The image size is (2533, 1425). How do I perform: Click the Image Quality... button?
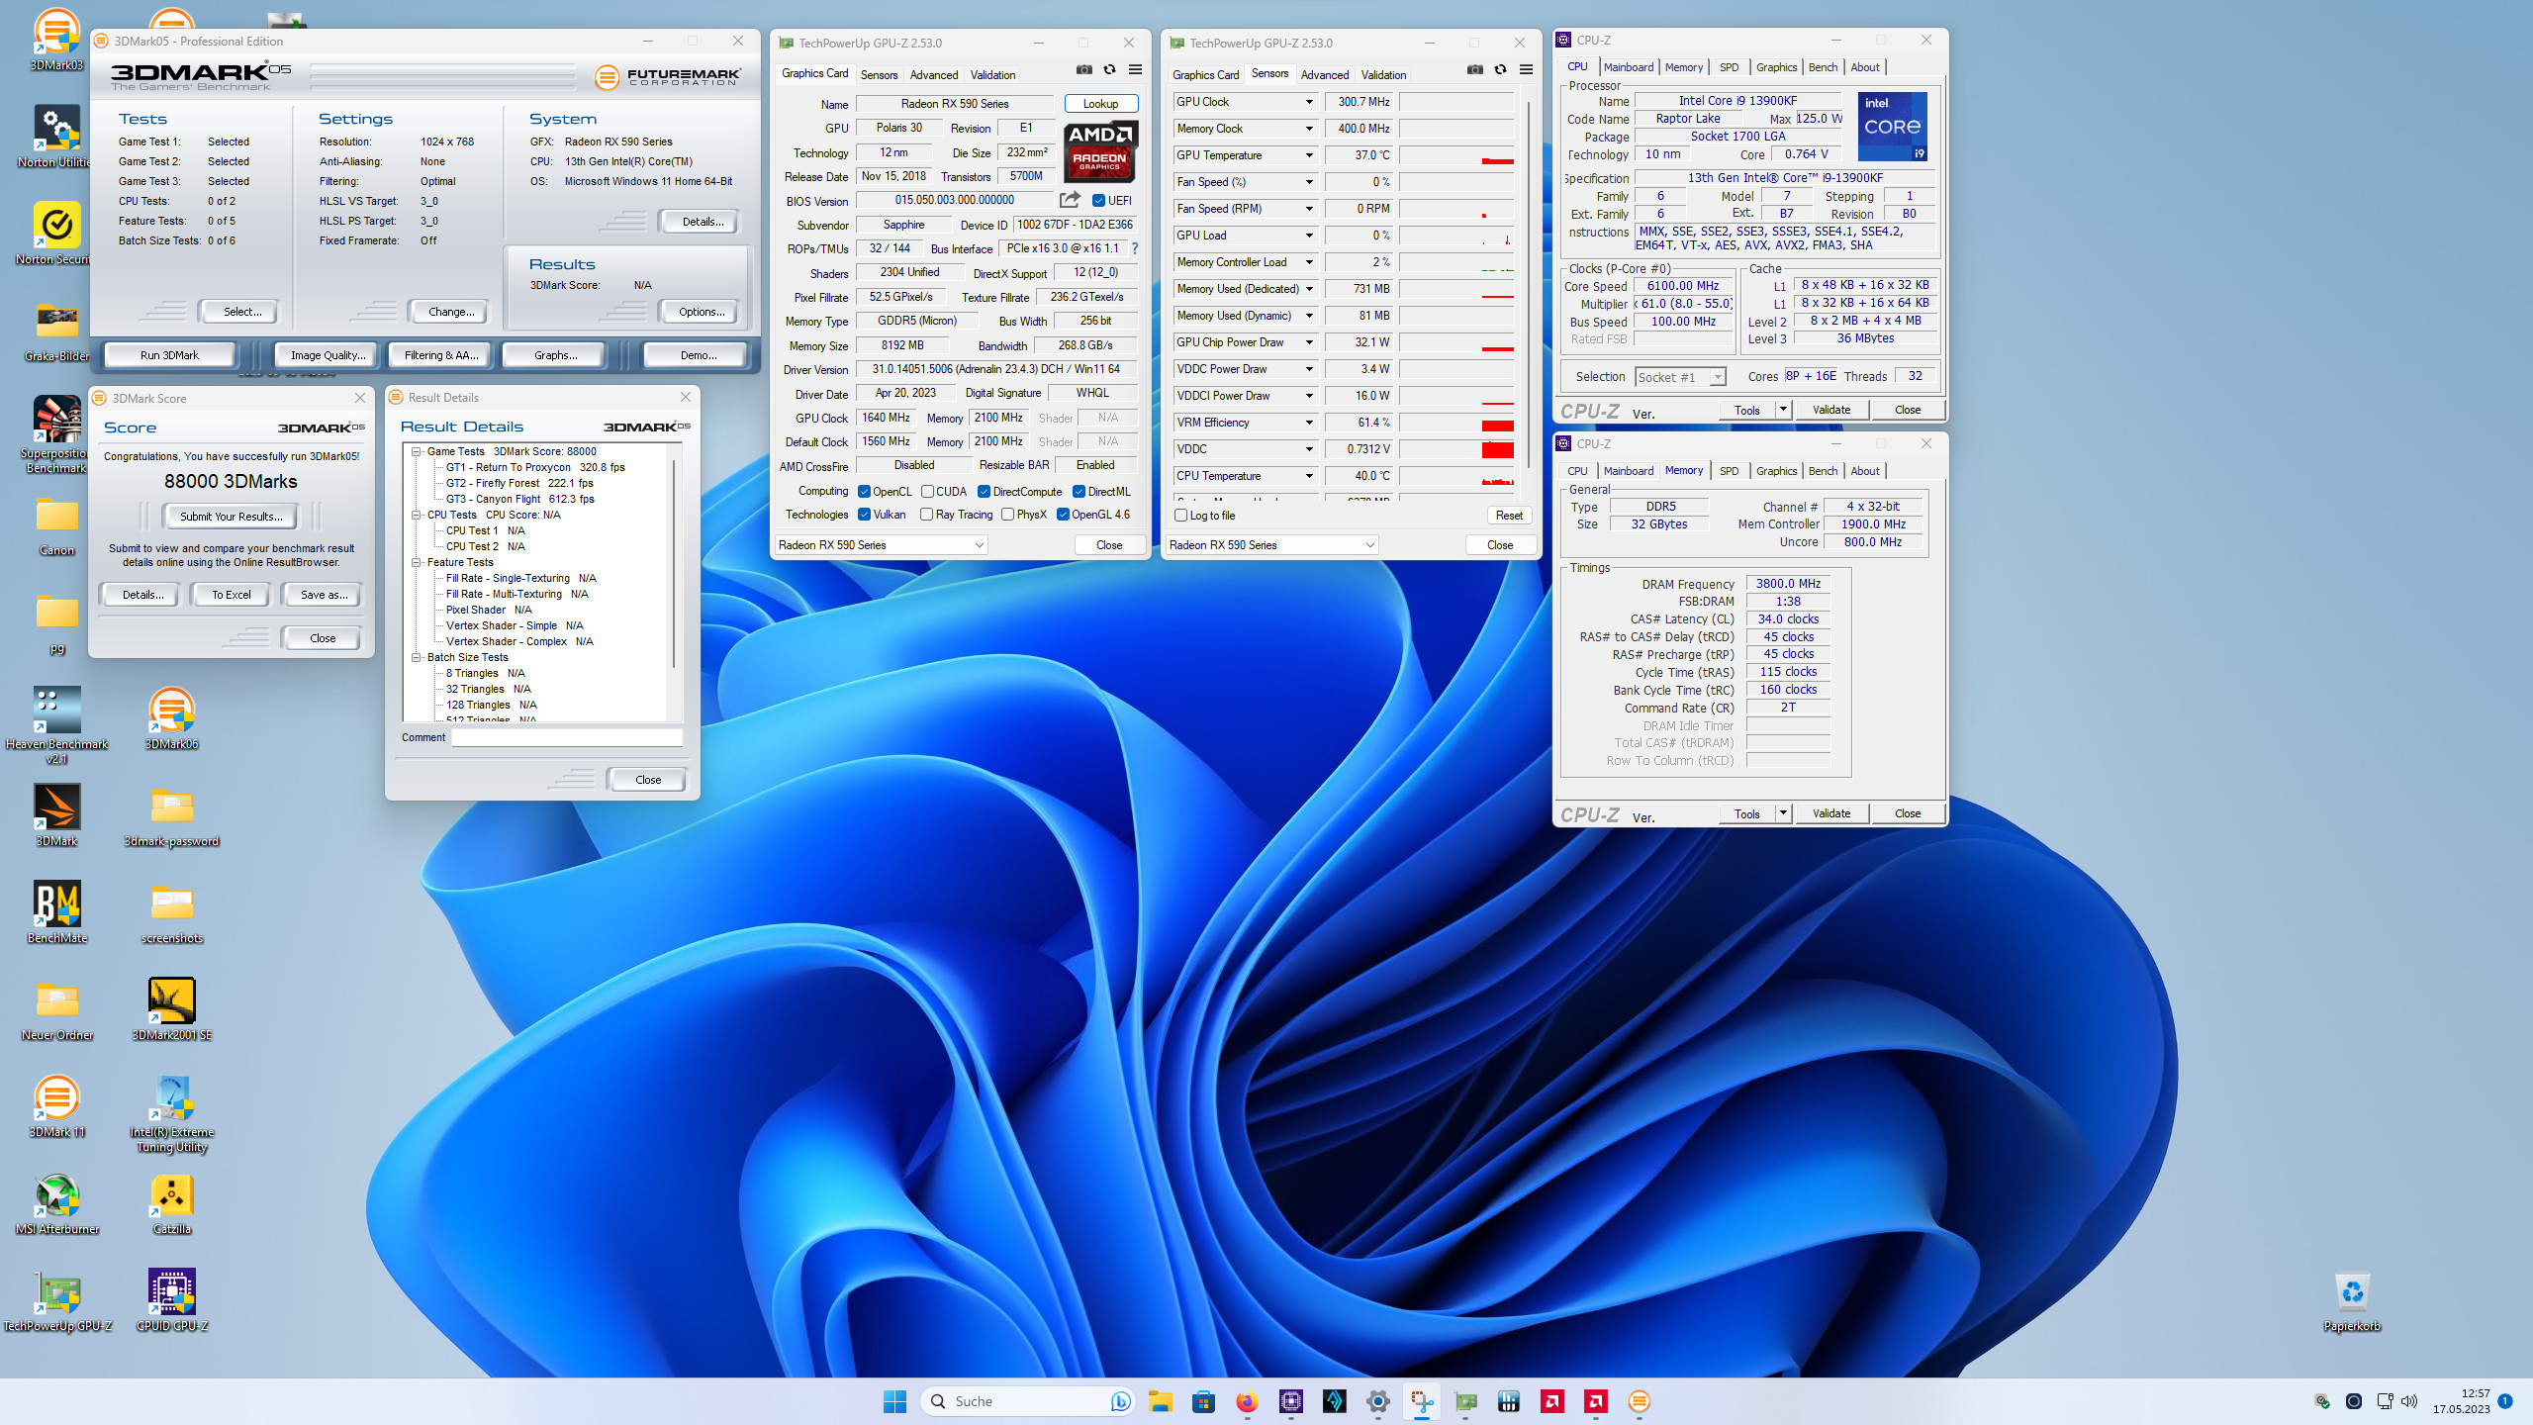[328, 355]
